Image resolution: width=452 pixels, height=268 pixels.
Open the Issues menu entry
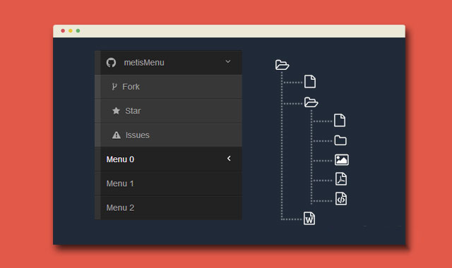168,135
